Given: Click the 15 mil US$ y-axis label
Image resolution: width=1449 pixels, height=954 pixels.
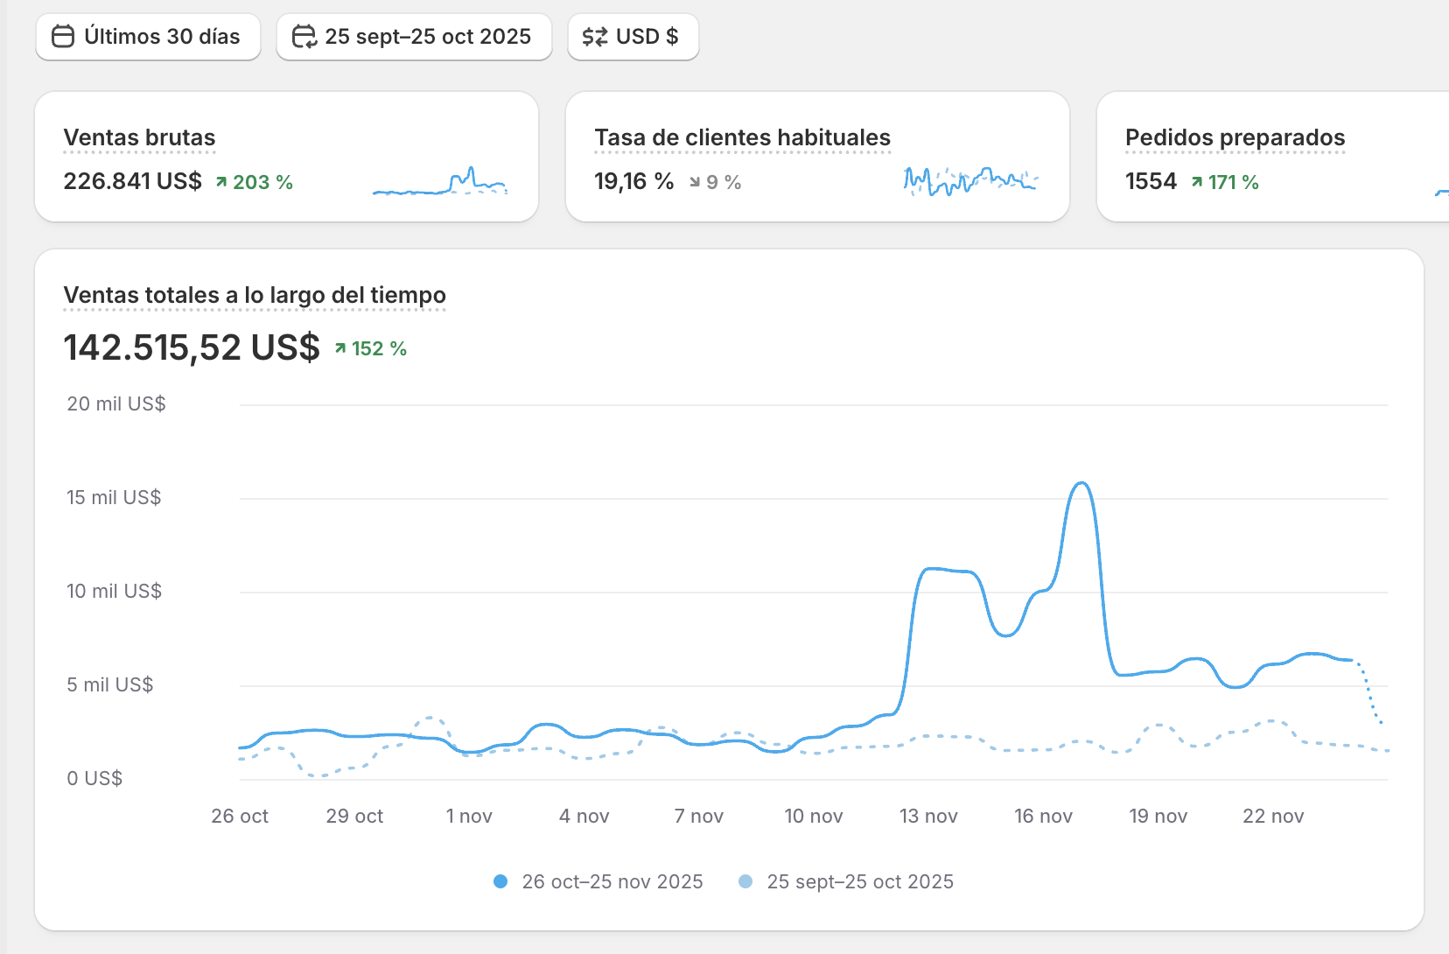Looking at the screenshot, I should pyautogui.click(x=114, y=497).
